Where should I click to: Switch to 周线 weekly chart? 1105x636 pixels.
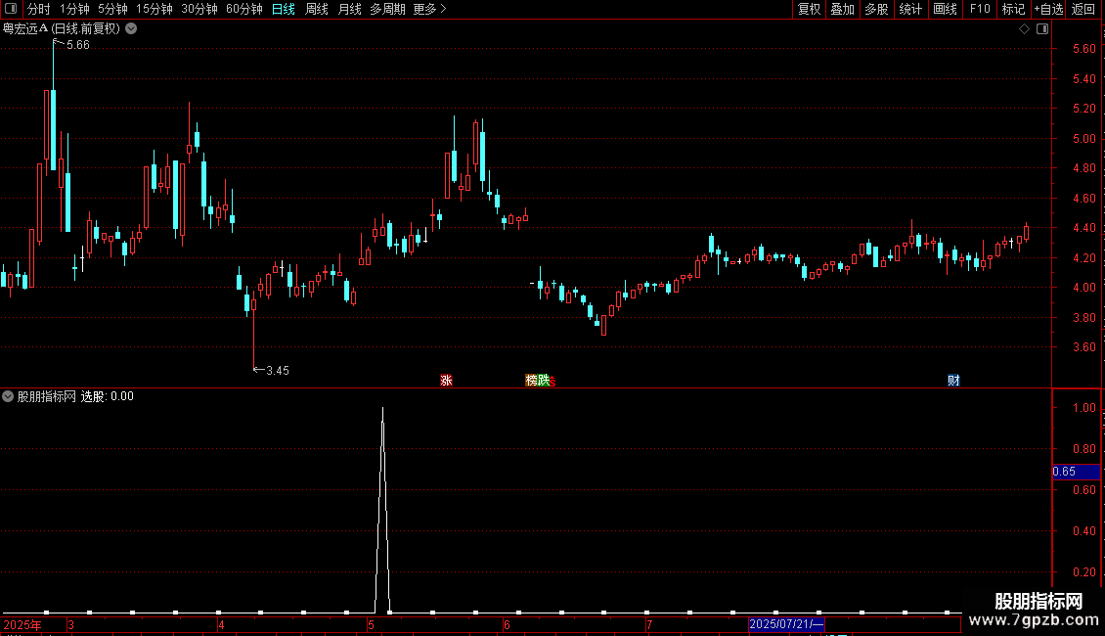coord(317,9)
